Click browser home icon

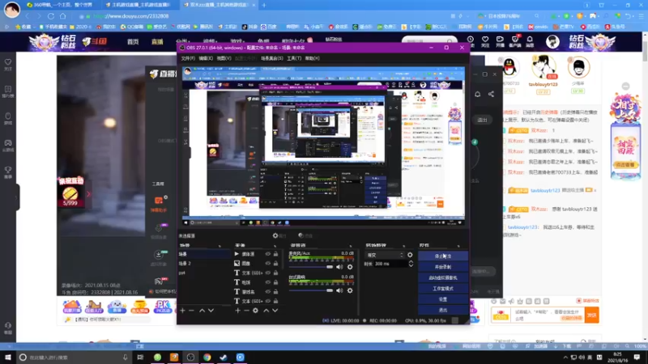click(63, 16)
